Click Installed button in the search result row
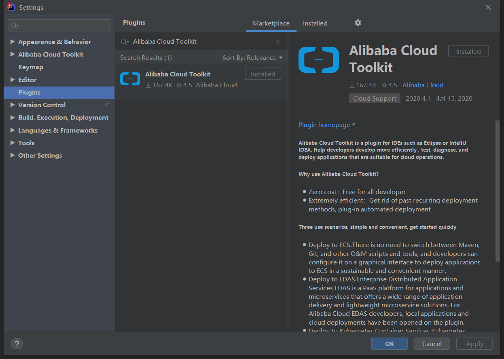The height and width of the screenshot is (359, 504). (263, 74)
